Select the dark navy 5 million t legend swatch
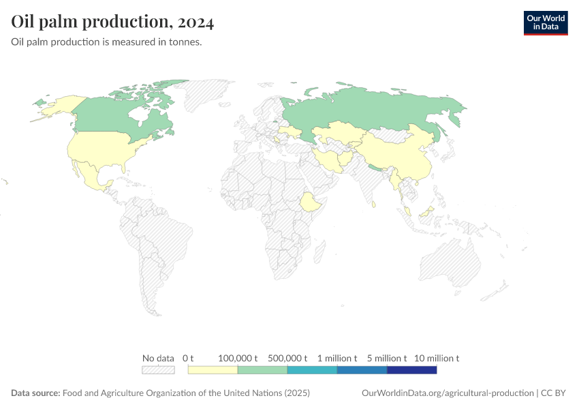Viewport: 579px width, 409px height. 411,370
